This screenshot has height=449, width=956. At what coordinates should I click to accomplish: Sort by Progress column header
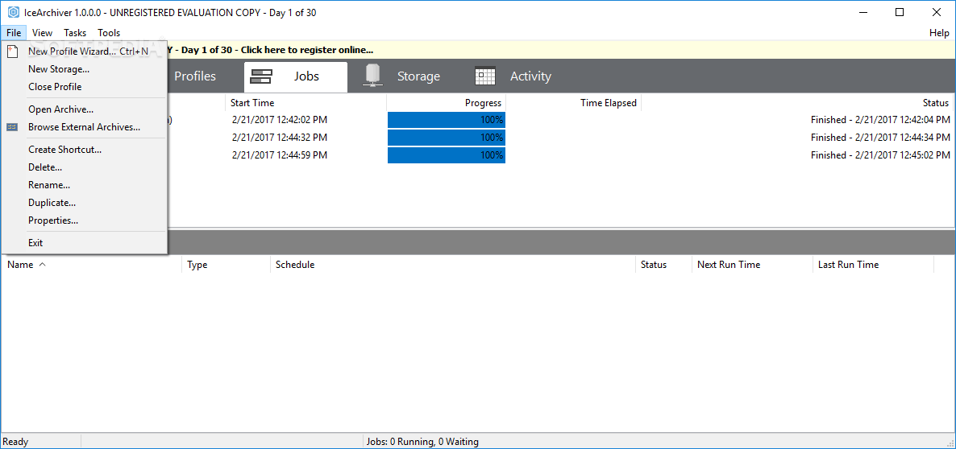447,103
